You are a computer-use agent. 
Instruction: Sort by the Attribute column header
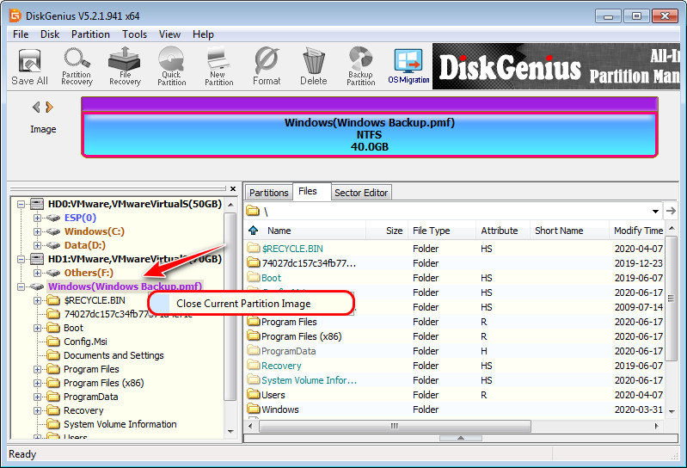(x=503, y=231)
